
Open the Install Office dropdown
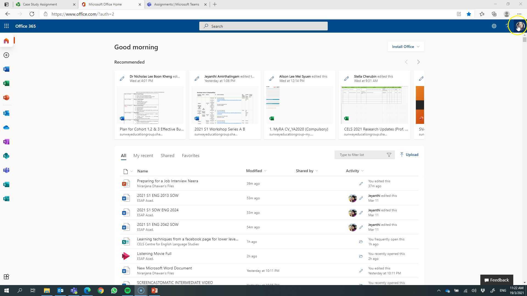tap(405, 47)
